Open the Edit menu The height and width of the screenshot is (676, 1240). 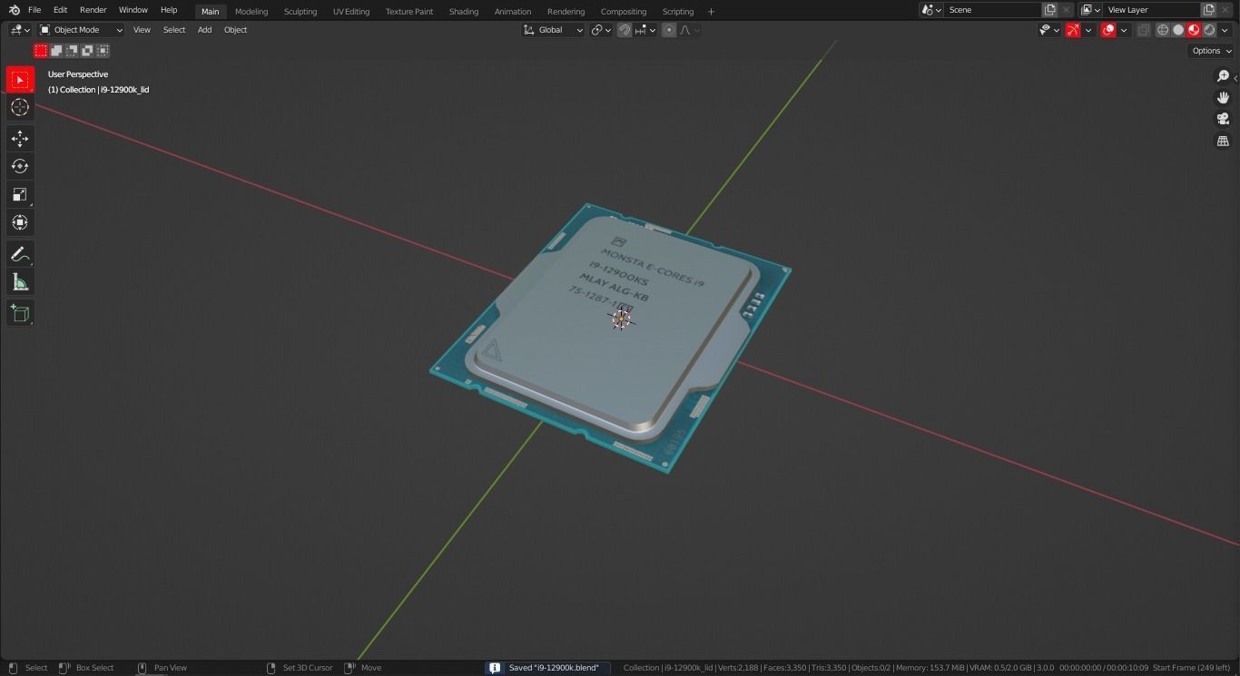60,10
